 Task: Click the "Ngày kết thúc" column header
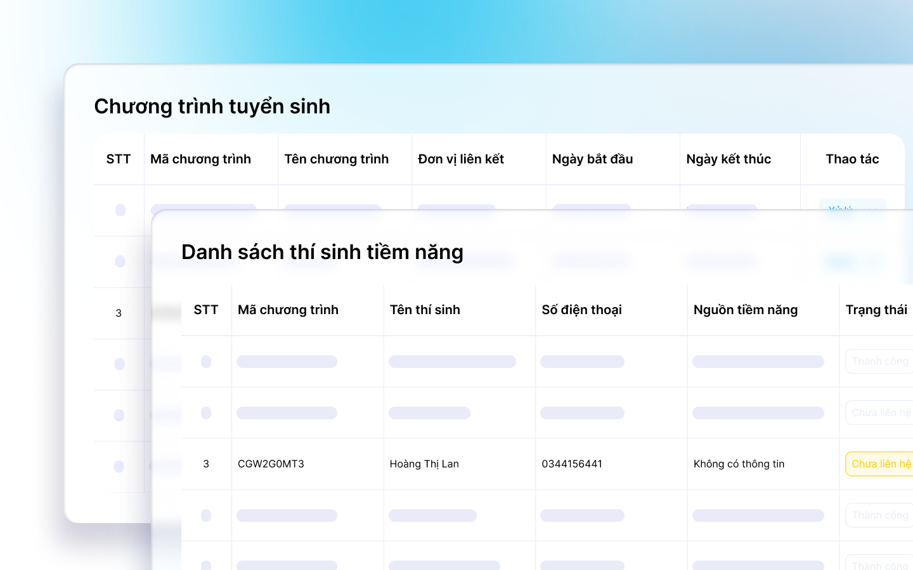728,159
